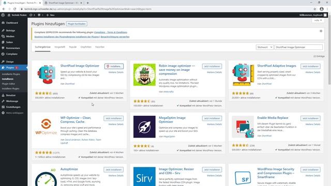Open Autoptimize title link
Screen dimensions: 331x186
click(x=69, y=169)
